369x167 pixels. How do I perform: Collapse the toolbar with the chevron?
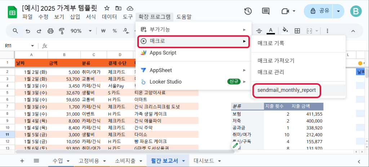click(353, 31)
